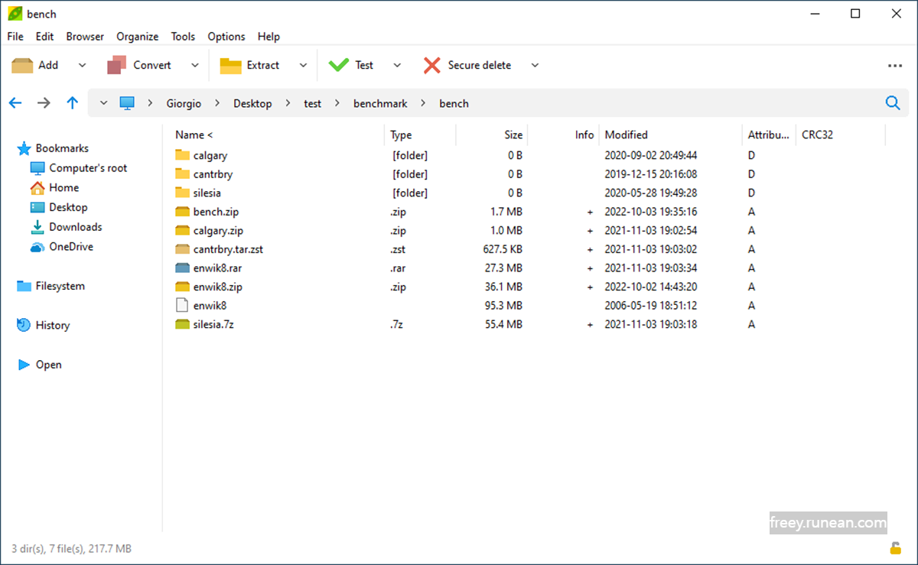
Task: Click the bench.zip archive icon
Action: tap(182, 212)
